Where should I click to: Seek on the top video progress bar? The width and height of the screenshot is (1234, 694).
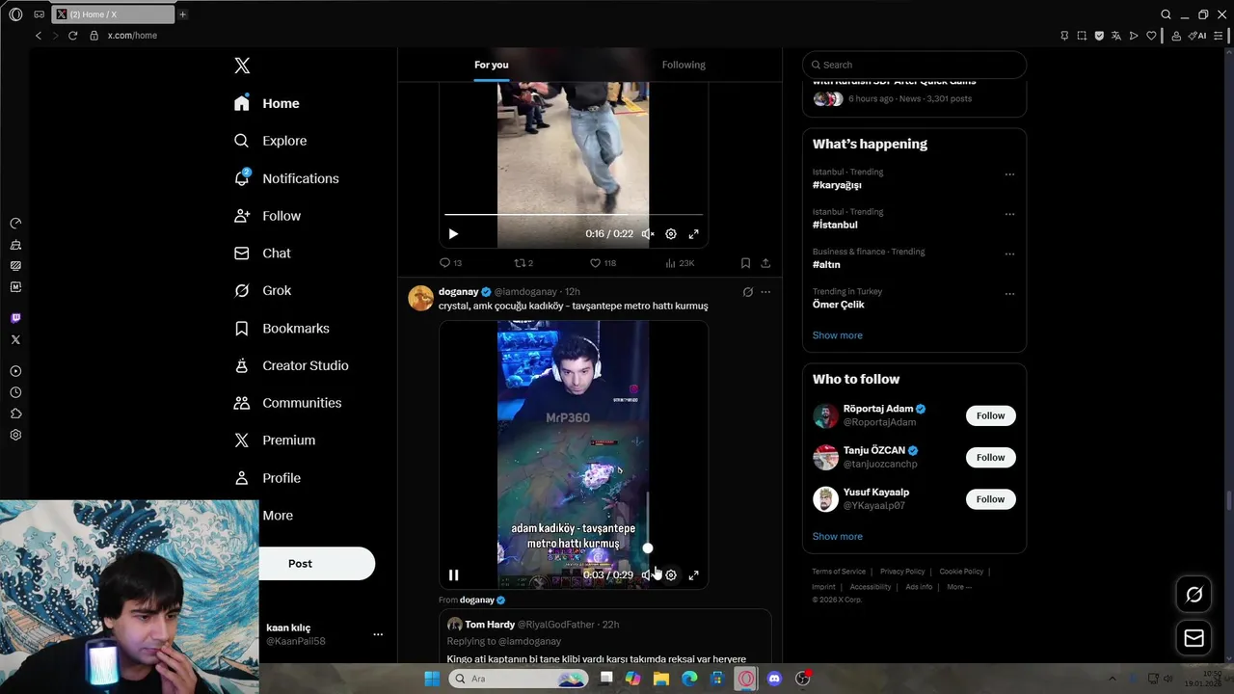pos(573,215)
